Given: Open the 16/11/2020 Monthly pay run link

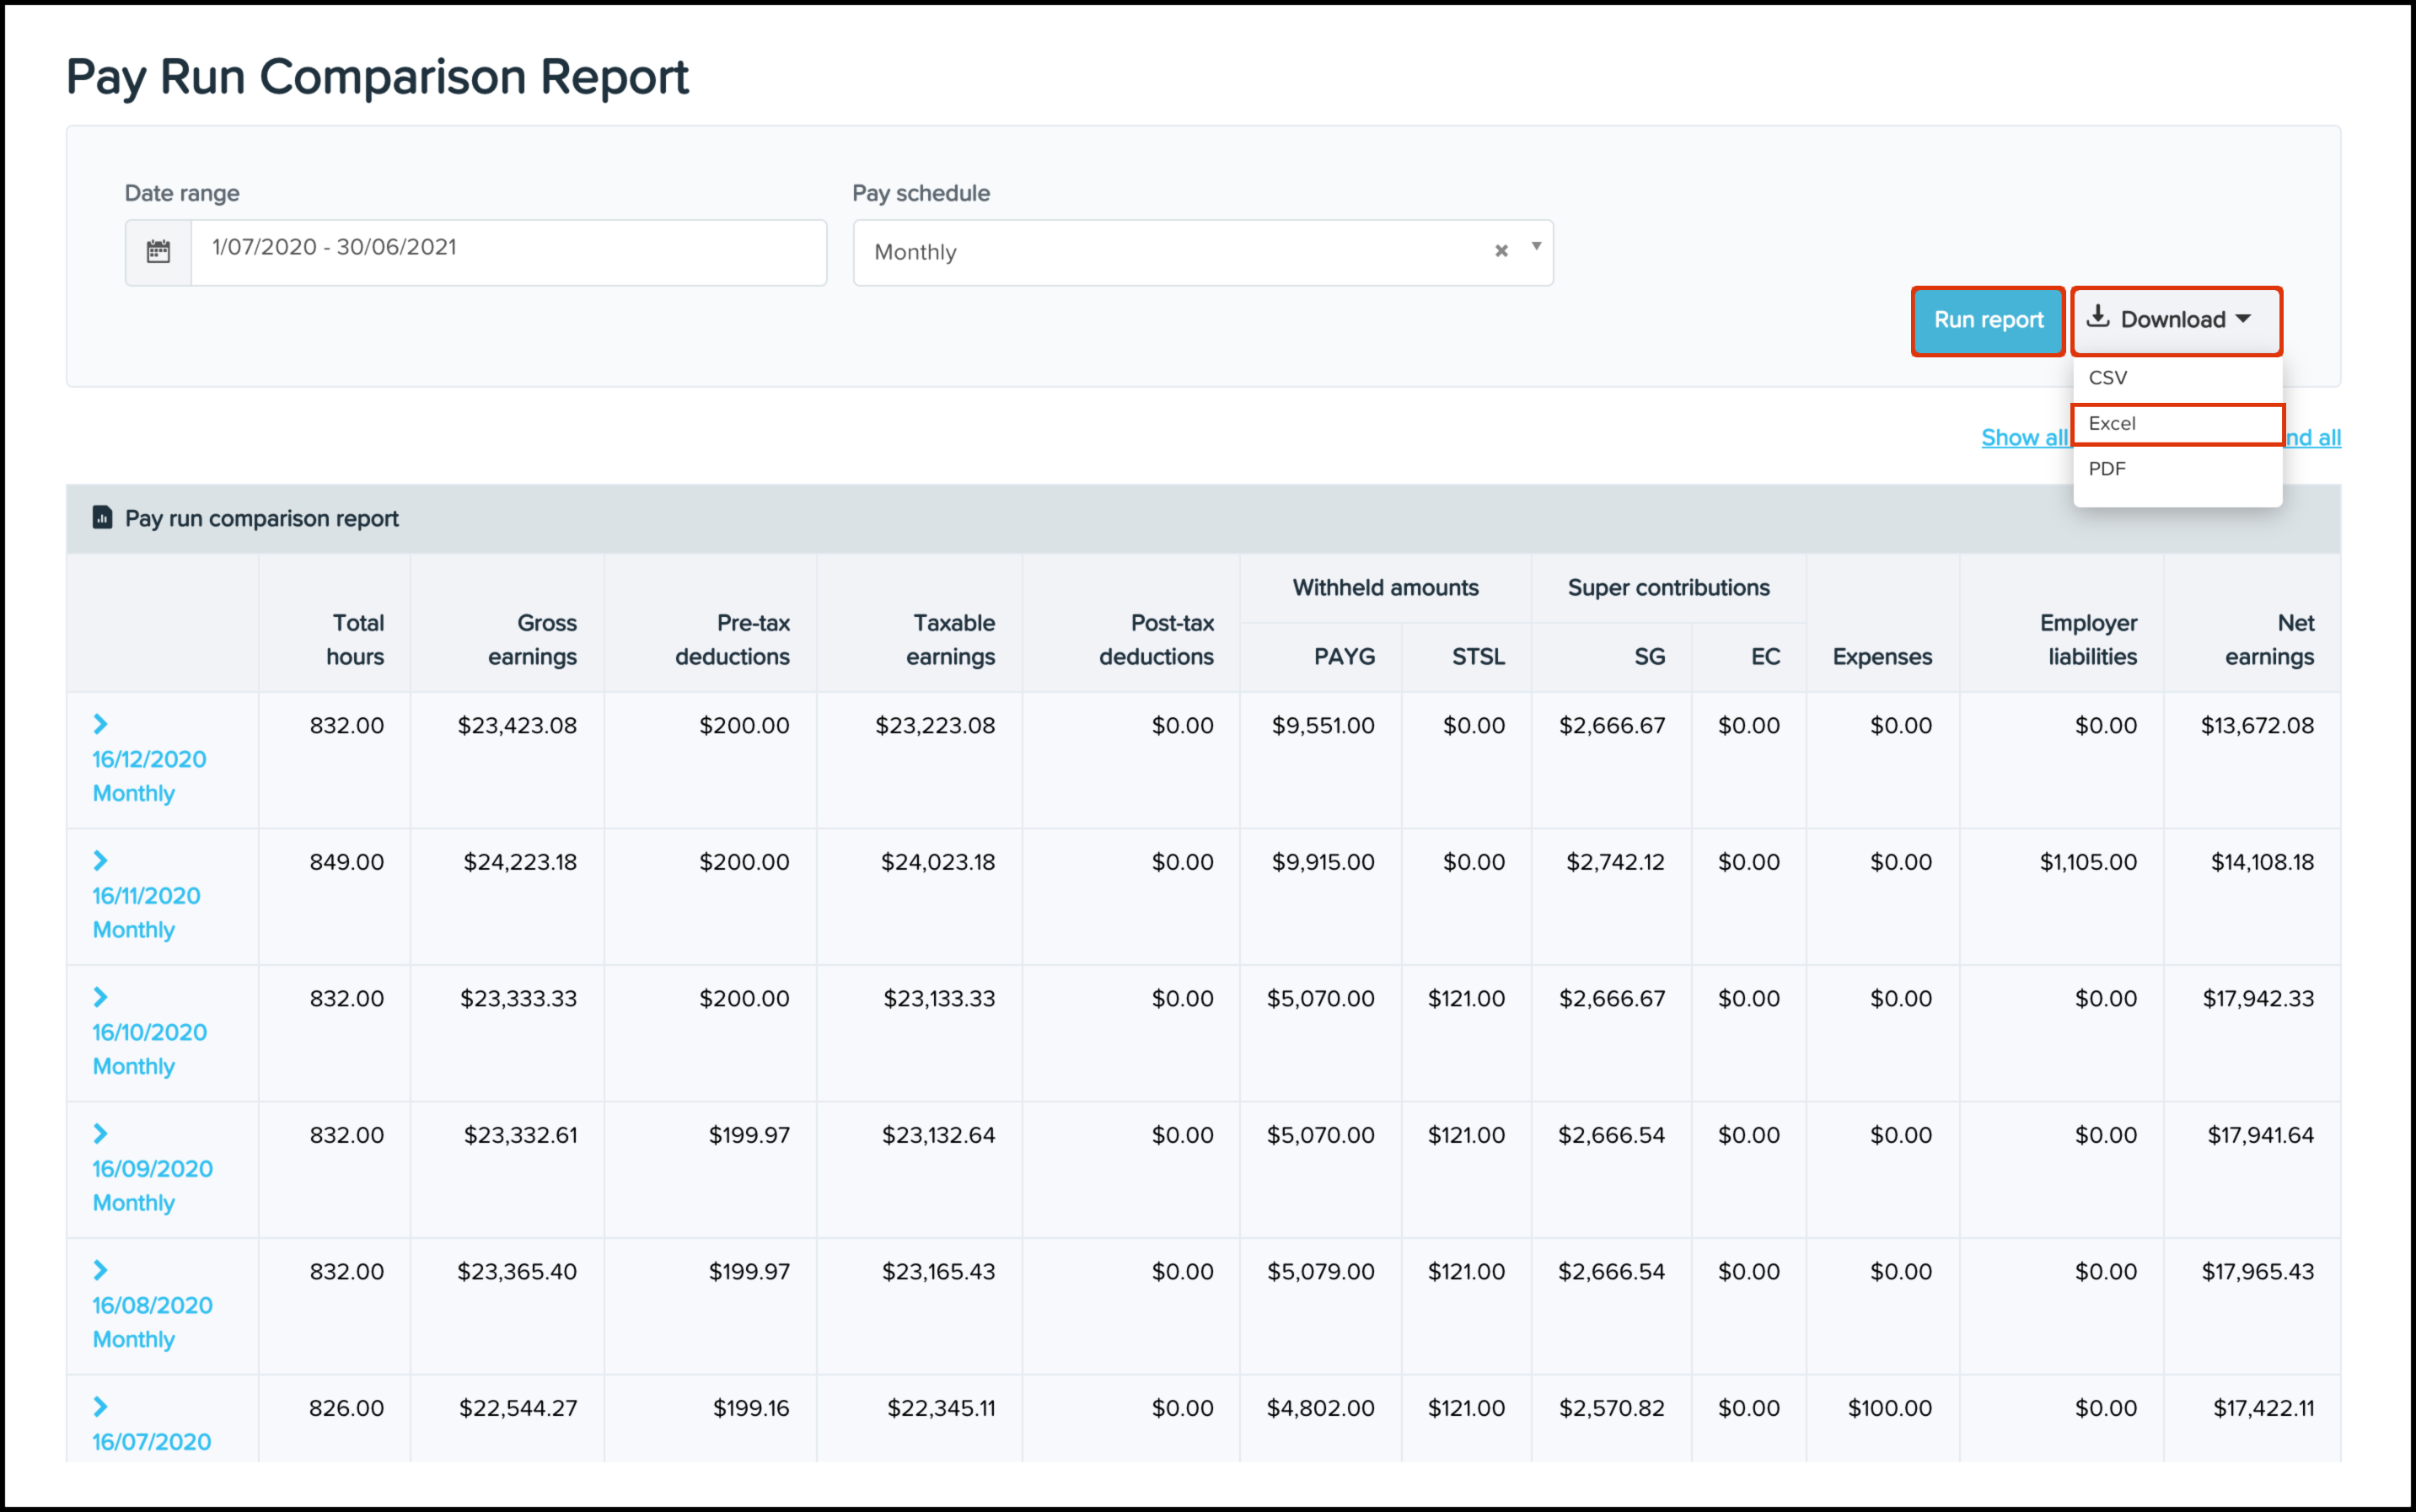Looking at the screenshot, I should point(146,896).
